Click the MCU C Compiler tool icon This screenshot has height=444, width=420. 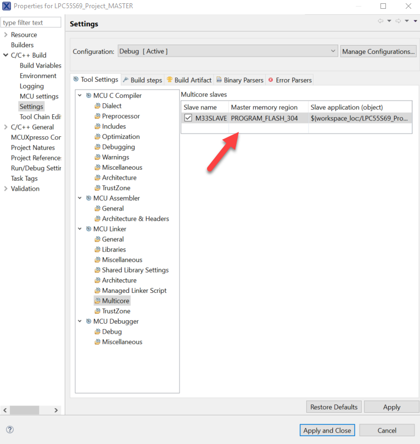[x=88, y=96]
